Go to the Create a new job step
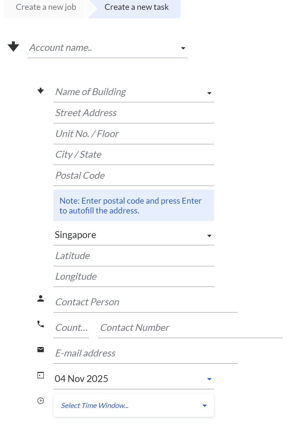Image resolution: width=293 pixels, height=425 pixels. [x=46, y=7]
